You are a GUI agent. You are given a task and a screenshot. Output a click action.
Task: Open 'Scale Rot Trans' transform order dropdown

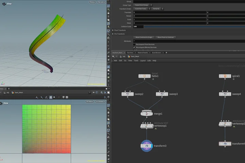click(142, 9)
